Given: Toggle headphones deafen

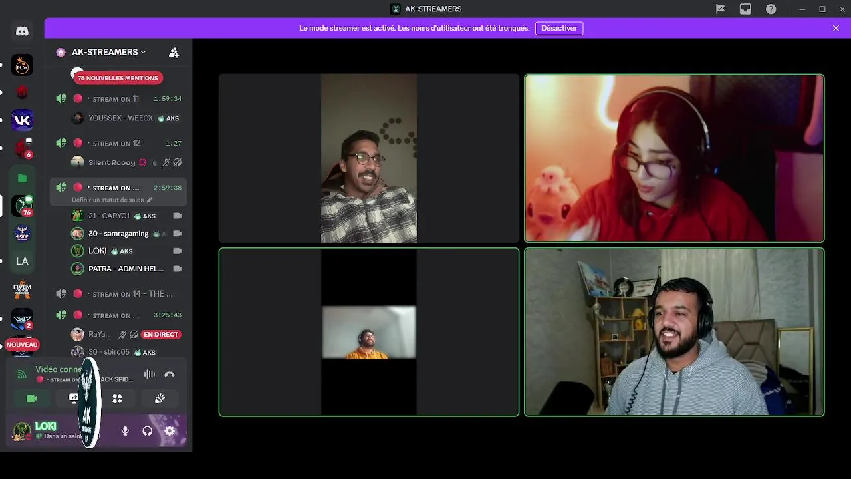Looking at the screenshot, I should click(148, 431).
